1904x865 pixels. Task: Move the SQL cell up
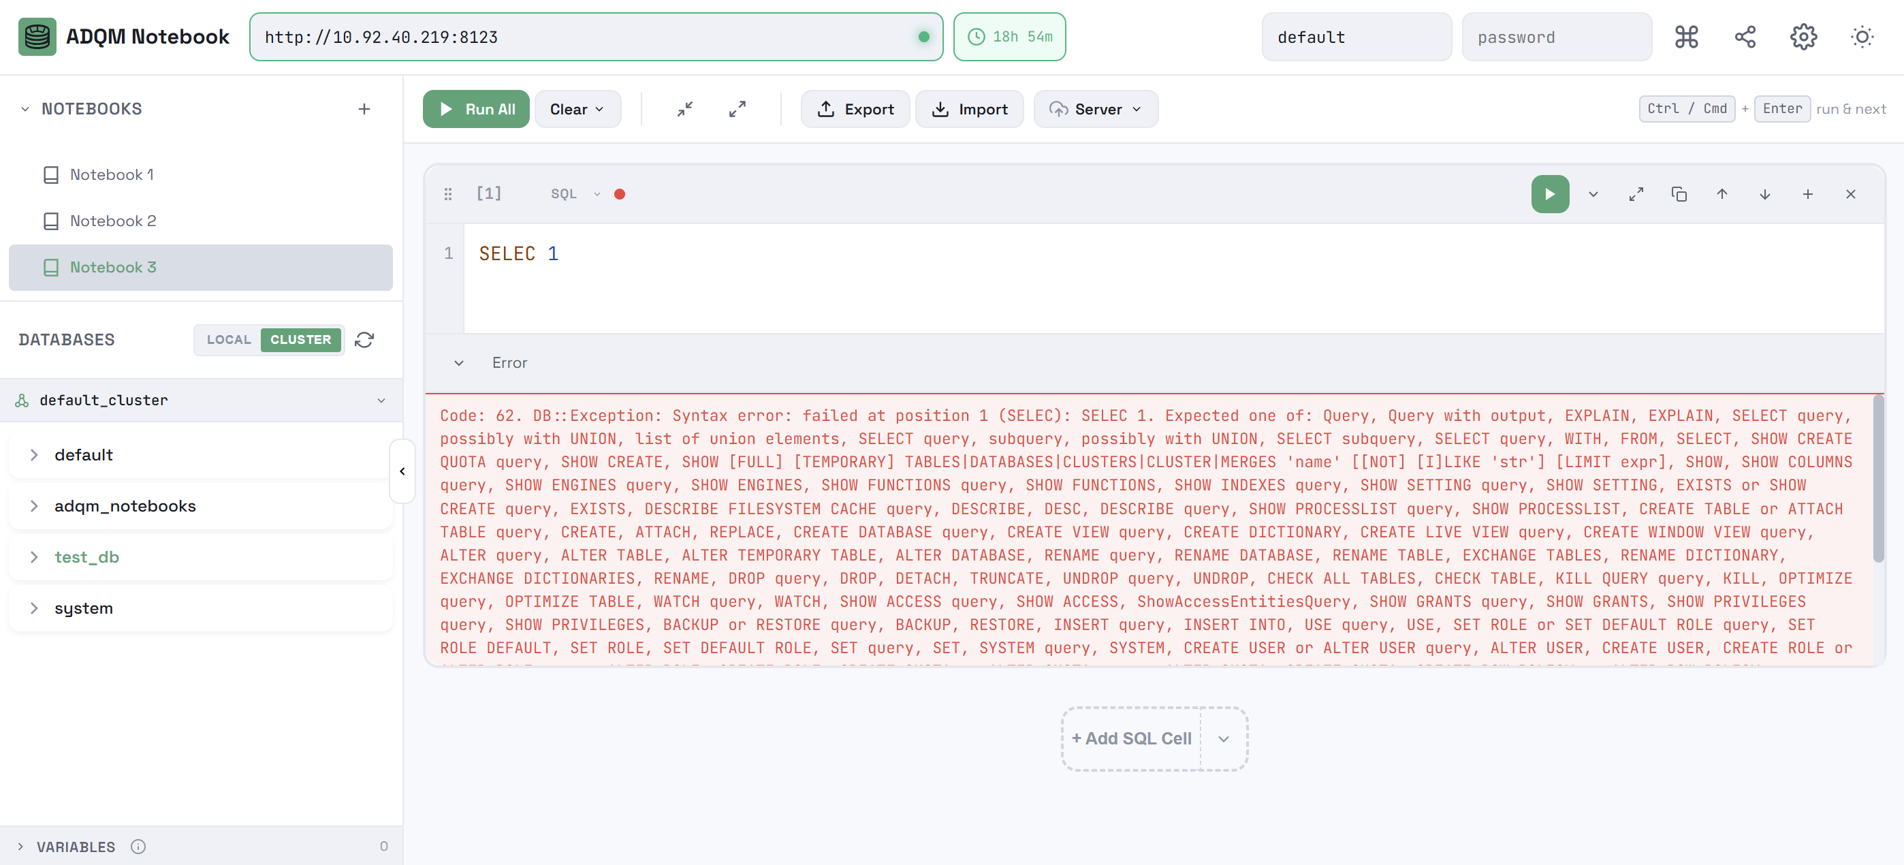coord(1721,193)
